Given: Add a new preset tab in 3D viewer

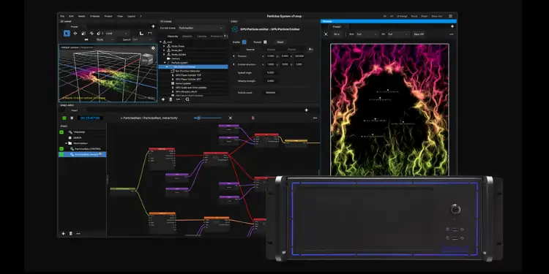Looking at the screenshot, I should (153, 26).
